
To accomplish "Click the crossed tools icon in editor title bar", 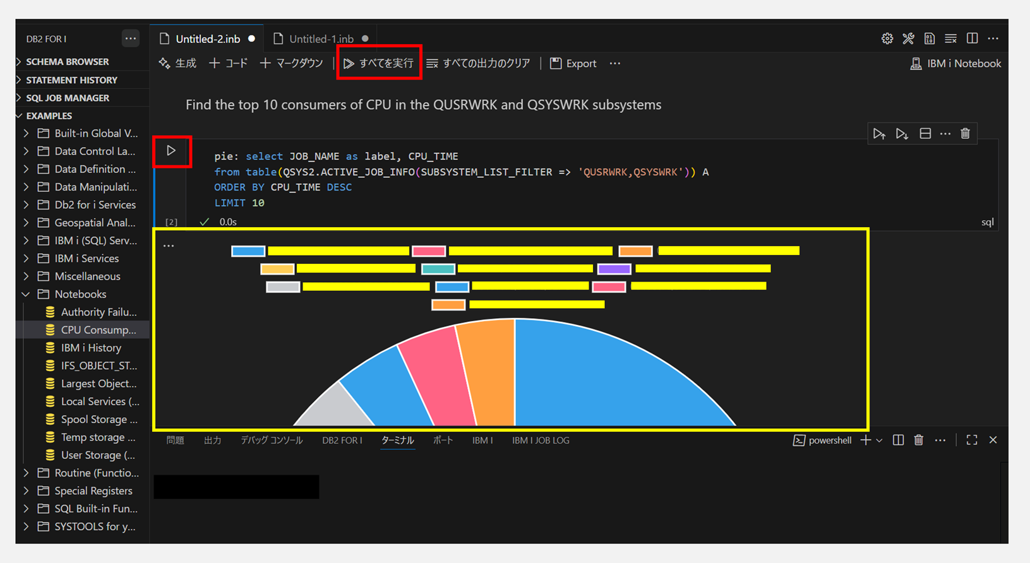I will (x=908, y=39).
